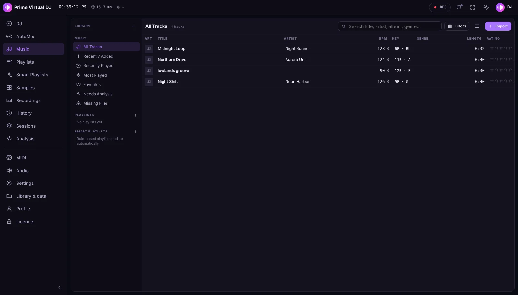
Task: Click the Import button
Action: click(498, 26)
